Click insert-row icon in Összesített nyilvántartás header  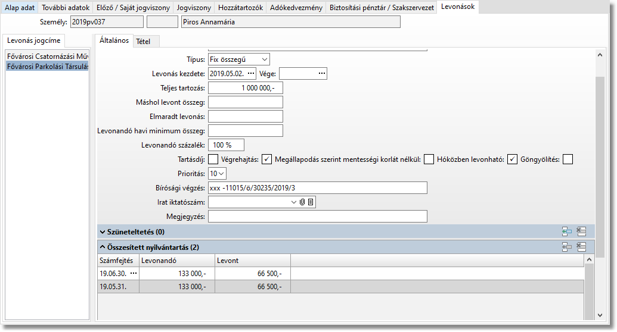tap(567, 247)
